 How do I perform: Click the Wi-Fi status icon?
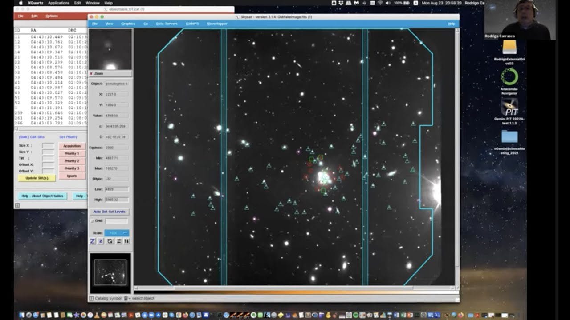tap(380, 3)
